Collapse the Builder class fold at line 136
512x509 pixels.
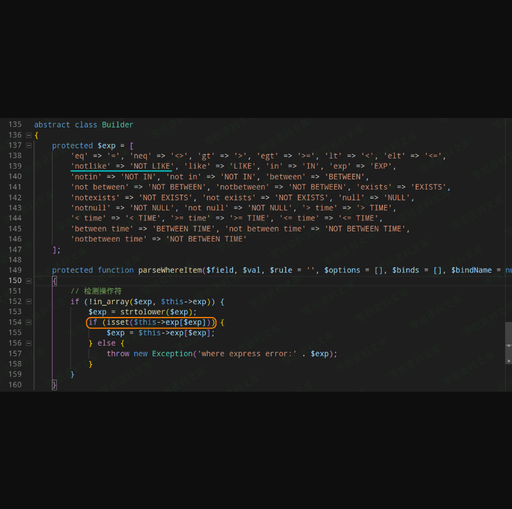(28, 135)
